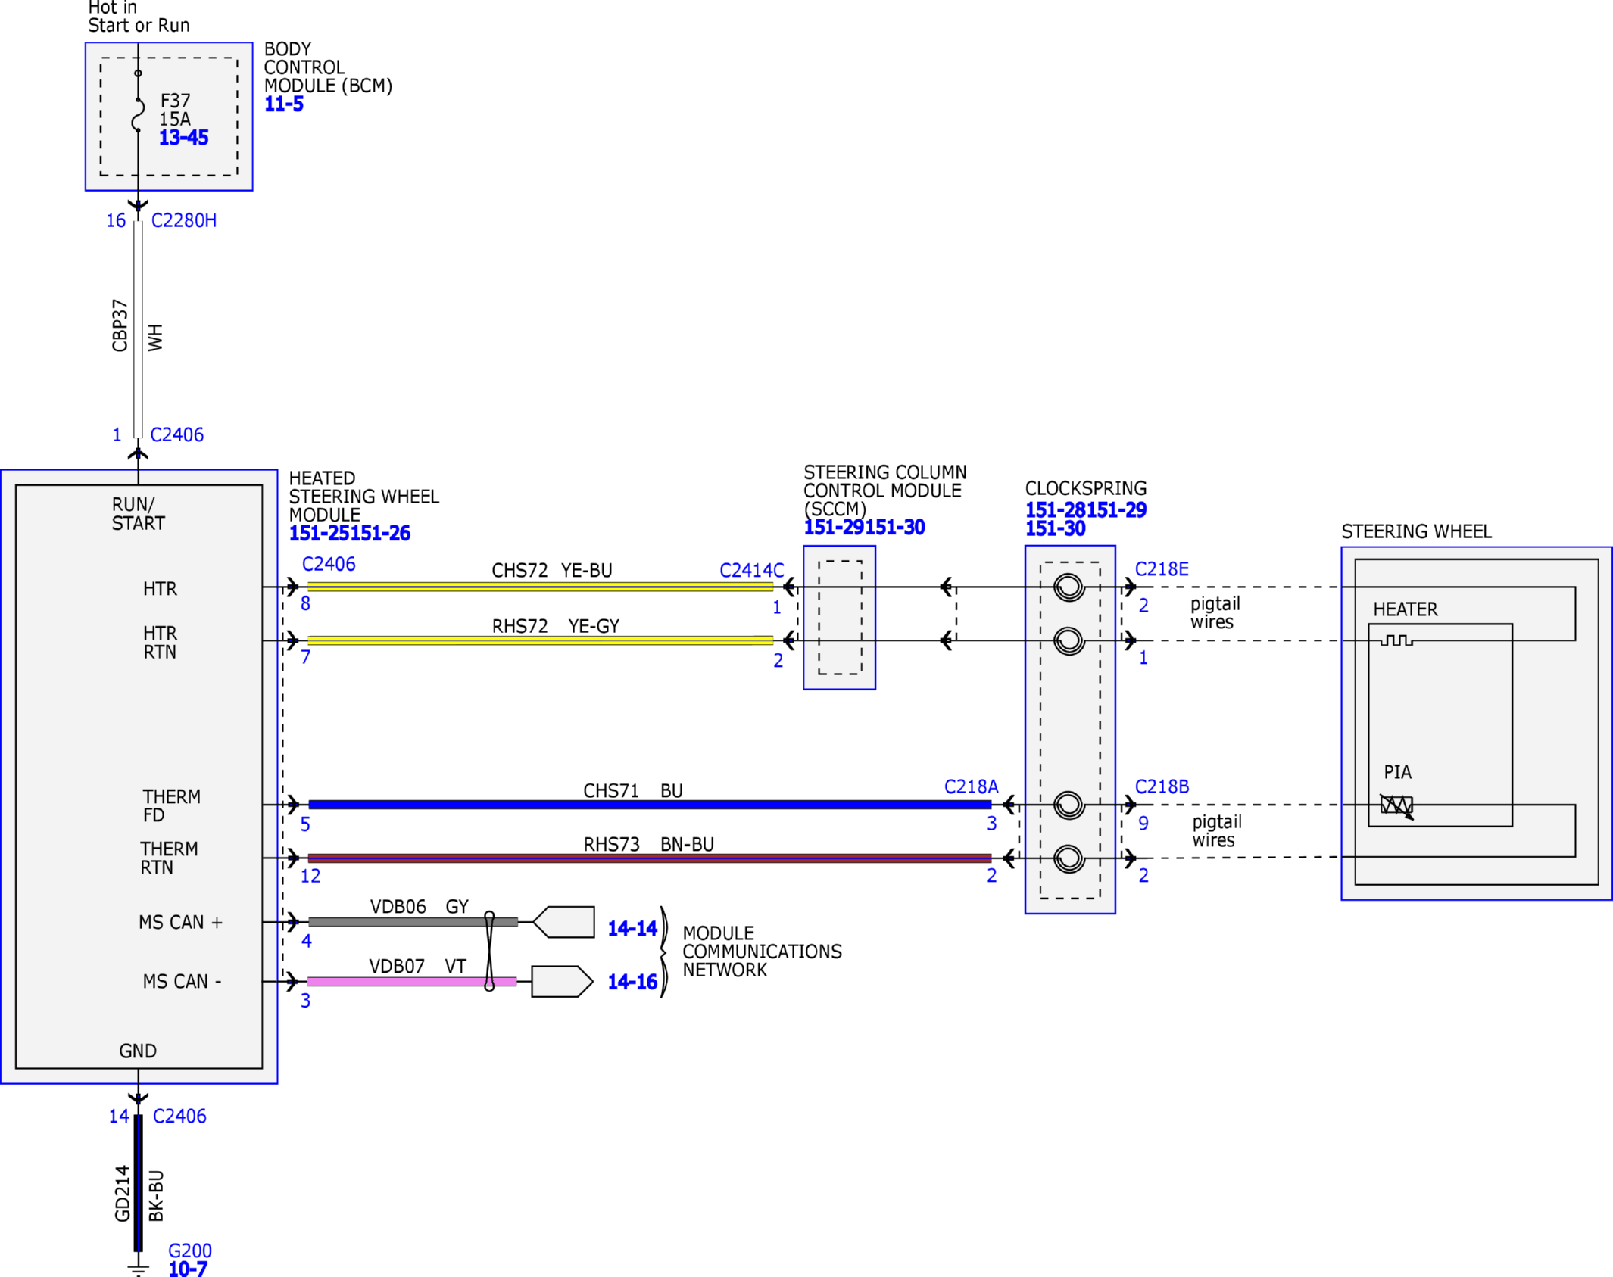The image size is (1613, 1277).
Task: Open the 13-45 fuse reference link
Action: pyautogui.click(x=183, y=138)
